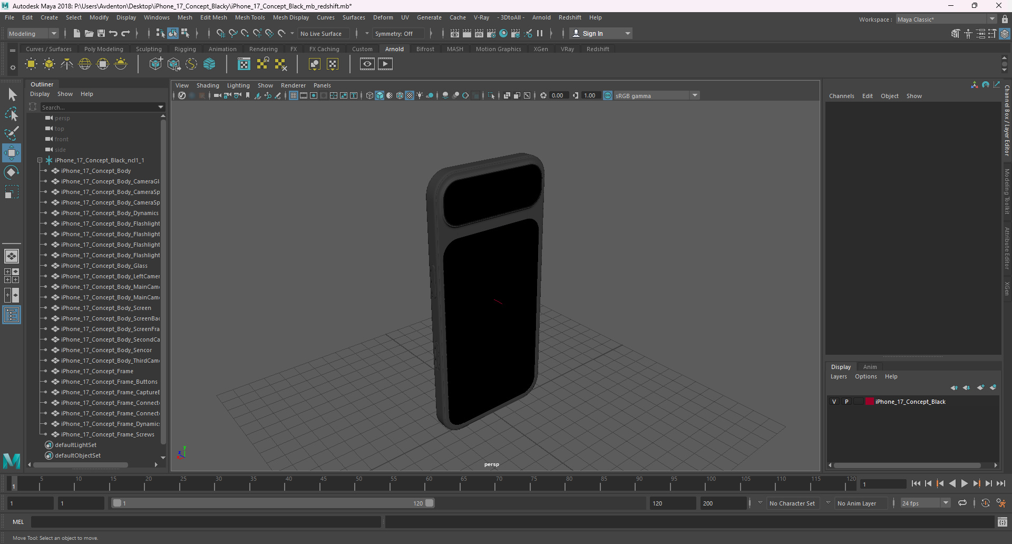Switch to single perspective layout icon
Image resolution: width=1012 pixels, height=544 pixels.
[12, 256]
